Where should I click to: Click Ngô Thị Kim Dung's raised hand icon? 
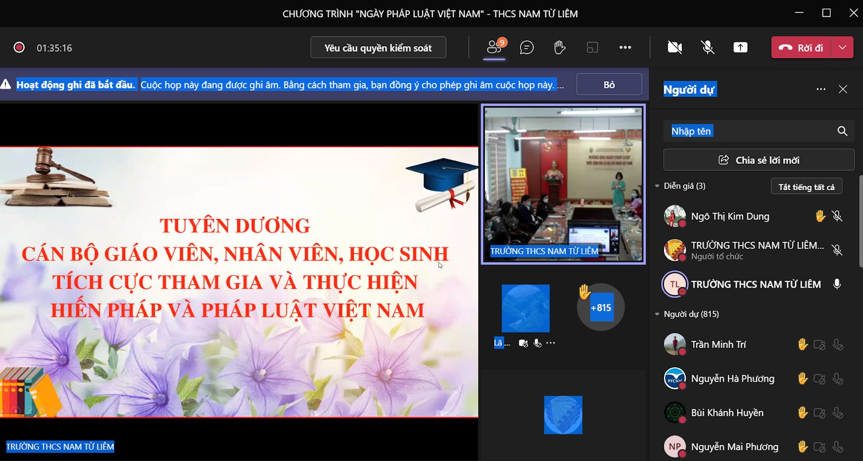[x=820, y=216]
